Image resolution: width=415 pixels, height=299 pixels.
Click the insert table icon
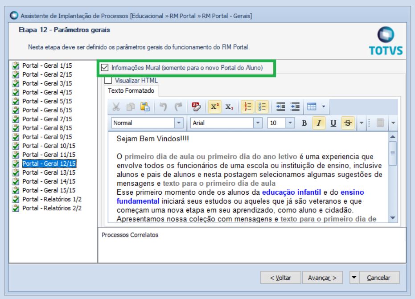point(312,106)
